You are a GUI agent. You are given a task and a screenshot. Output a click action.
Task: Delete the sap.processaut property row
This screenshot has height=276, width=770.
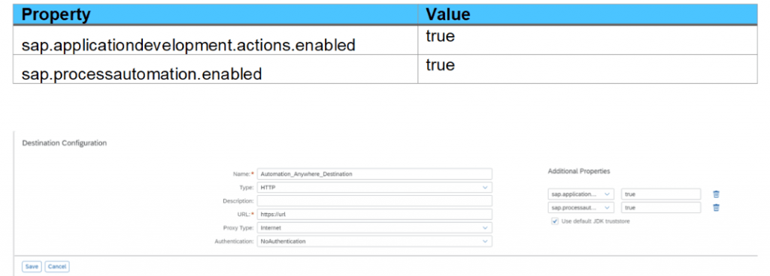pyautogui.click(x=716, y=208)
